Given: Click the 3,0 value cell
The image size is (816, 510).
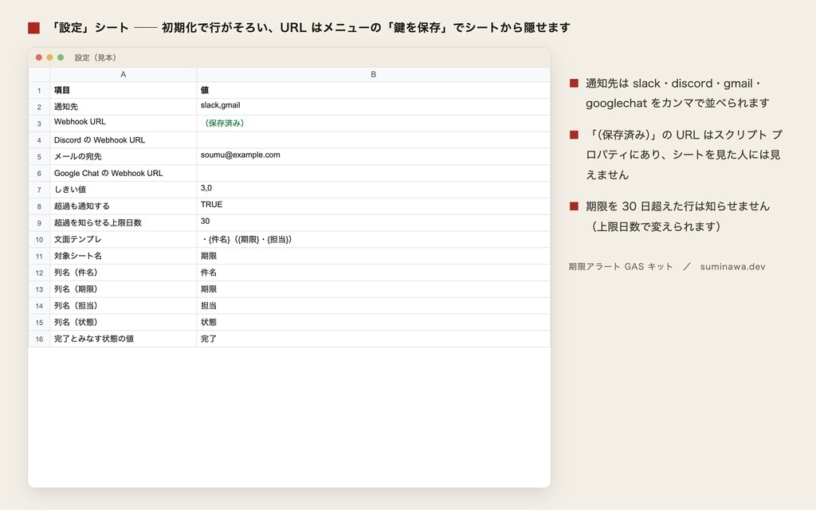Looking at the screenshot, I should point(373,190).
